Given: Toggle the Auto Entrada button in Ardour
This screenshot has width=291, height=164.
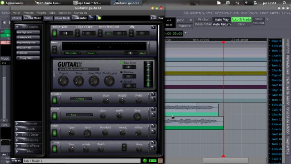Looking at the screenshot, I should (241, 19).
